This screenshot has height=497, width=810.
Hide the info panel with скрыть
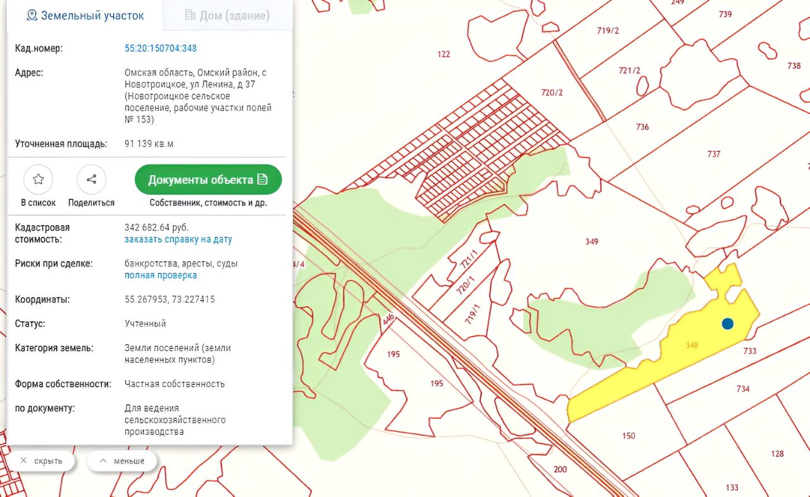(x=42, y=461)
